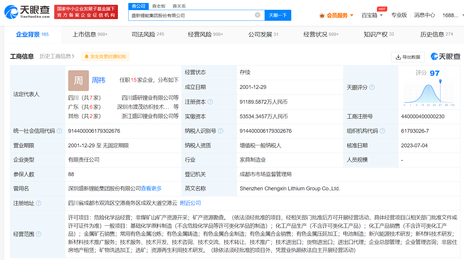This screenshot has width=464, height=260.
Task: Expand the 百宝箱 dropdown arrow
Action: 381,15
